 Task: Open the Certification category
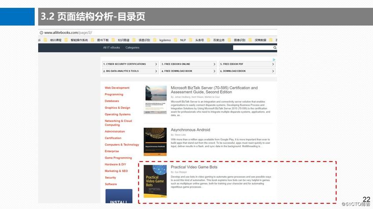(x=113, y=138)
